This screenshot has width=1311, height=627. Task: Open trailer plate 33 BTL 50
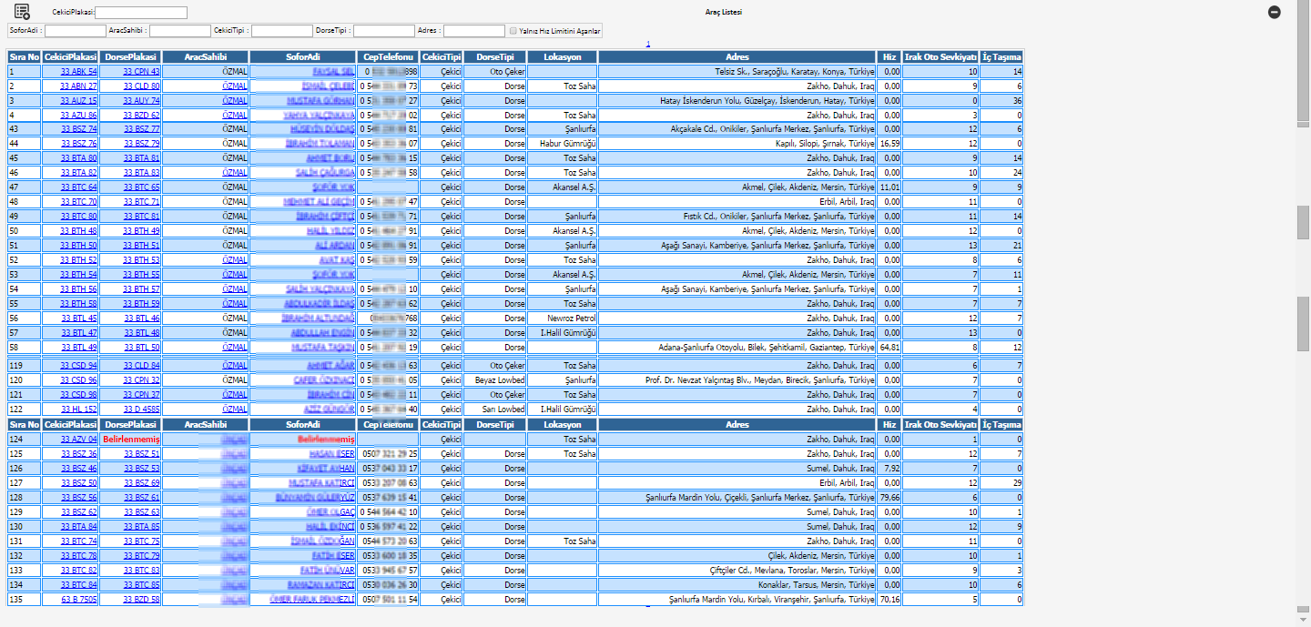(141, 348)
